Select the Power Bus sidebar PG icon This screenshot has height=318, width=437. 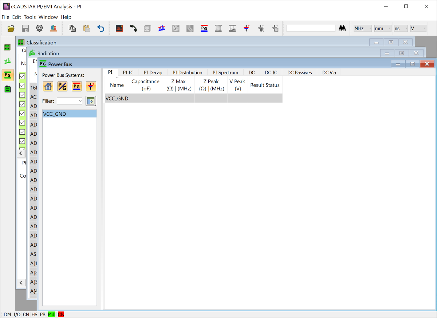pos(8,75)
